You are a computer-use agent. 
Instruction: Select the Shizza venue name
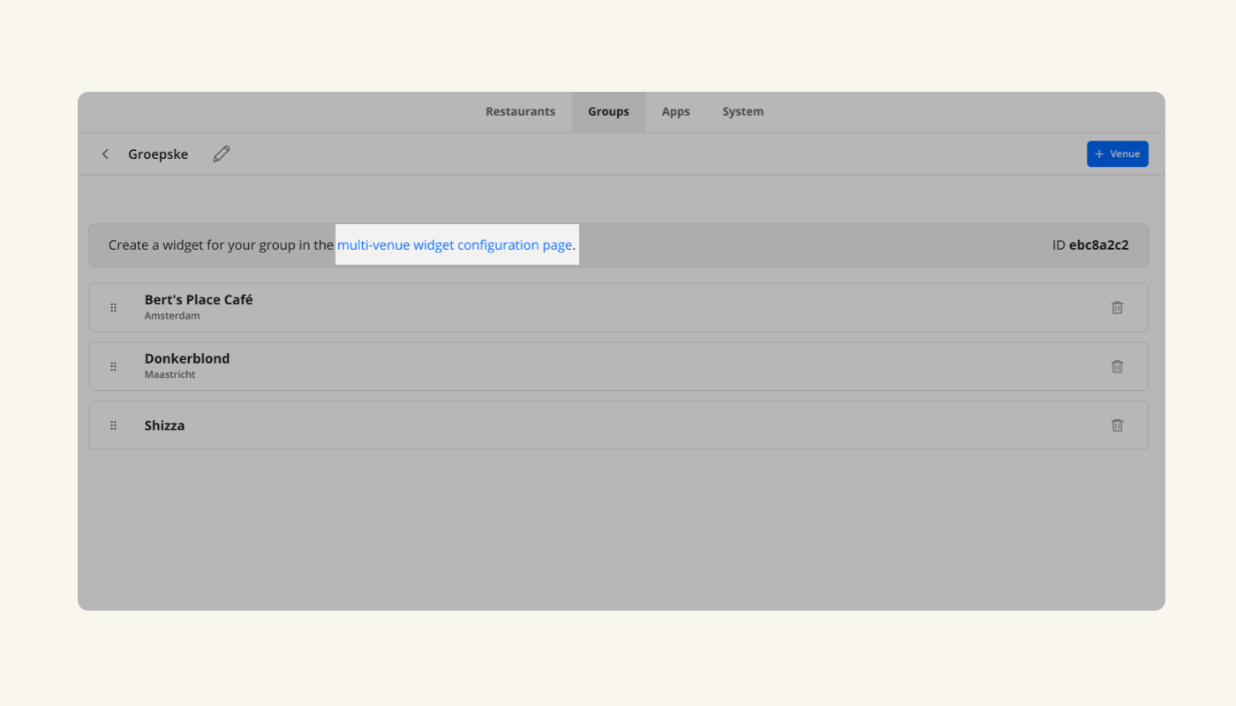[x=164, y=425]
